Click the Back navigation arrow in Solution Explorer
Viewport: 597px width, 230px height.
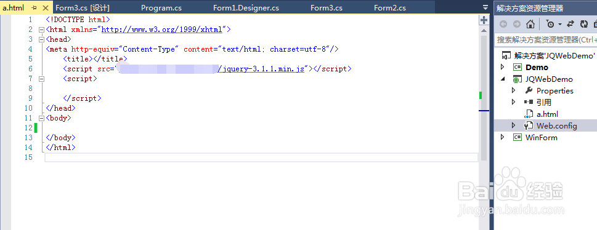503,25
